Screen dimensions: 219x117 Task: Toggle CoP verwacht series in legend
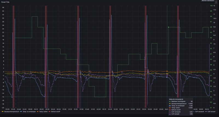pyautogui.click(x=200, y=112)
